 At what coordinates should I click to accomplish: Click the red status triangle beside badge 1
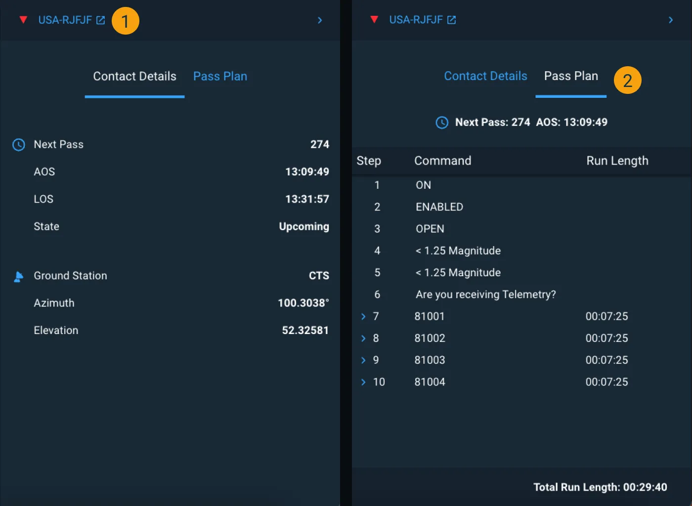tap(23, 20)
